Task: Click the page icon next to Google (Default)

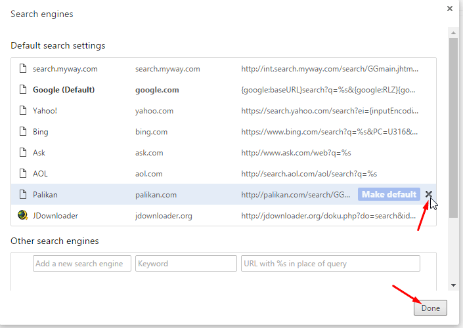Action: [x=23, y=89]
